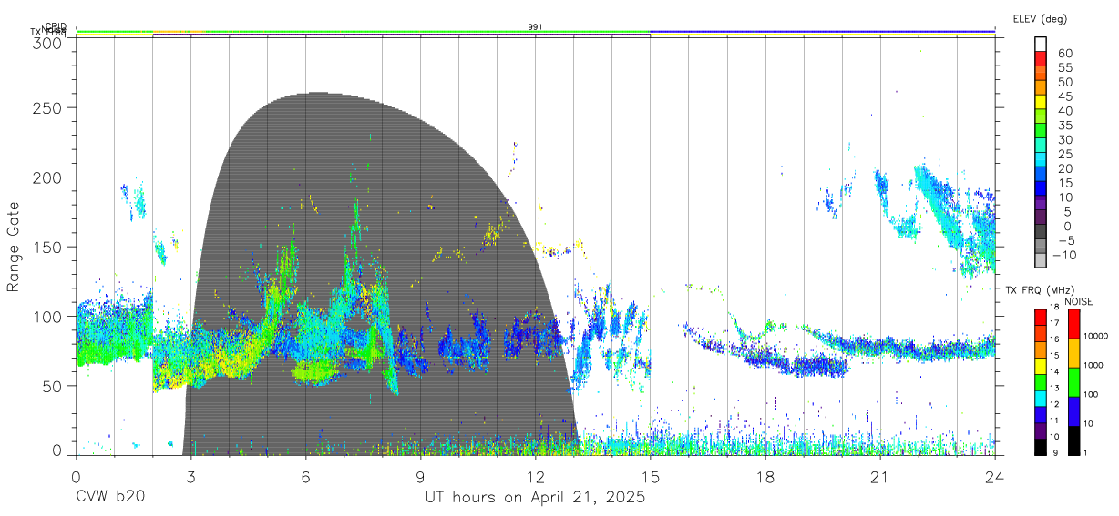Pick the light gray bottom ELEV swatch
Viewport: 1119px width, 516px height.
1041,261
